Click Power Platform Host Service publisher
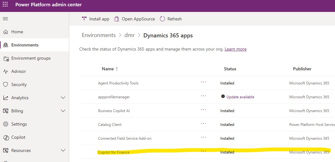The width and height of the screenshot is (335, 162). click(x=312, y=125)
